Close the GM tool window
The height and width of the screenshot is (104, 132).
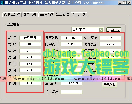pyautogui.click(x=129, y=3)
